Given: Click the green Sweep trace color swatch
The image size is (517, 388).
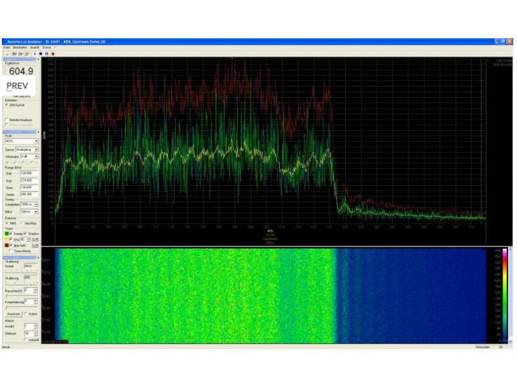Looking at the screenshot, I should tap(7, 233).
